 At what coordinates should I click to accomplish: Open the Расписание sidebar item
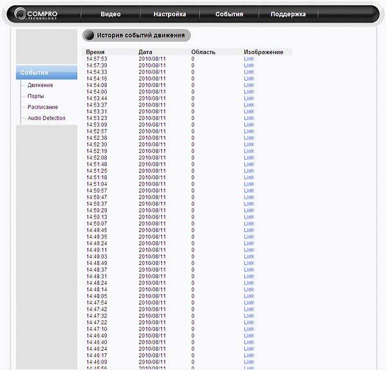[x=42, y=107]
